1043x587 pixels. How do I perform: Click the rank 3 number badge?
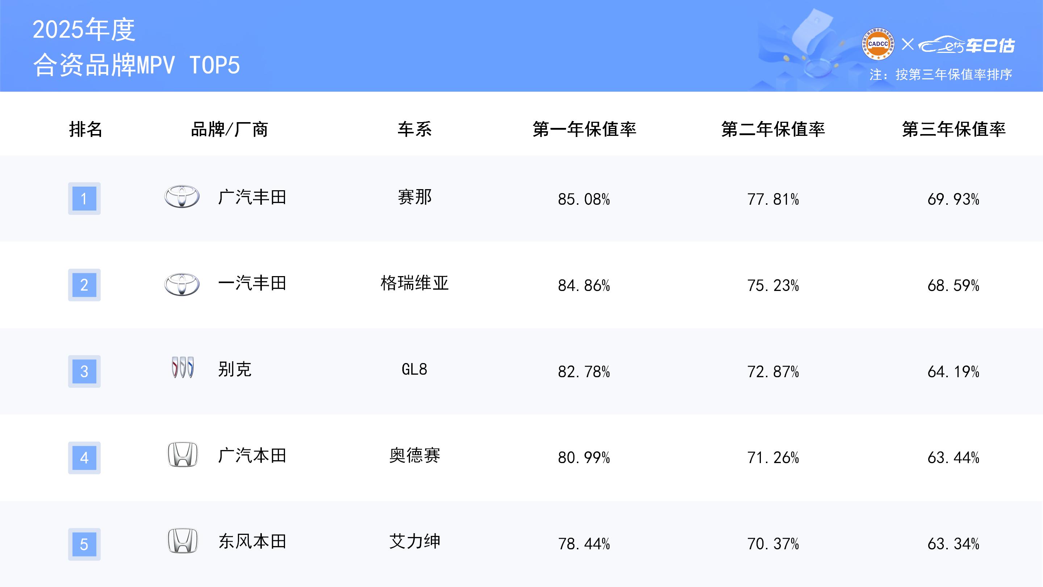click(84, 371)
